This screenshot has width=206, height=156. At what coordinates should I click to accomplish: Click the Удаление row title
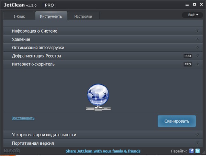point(21,39)
